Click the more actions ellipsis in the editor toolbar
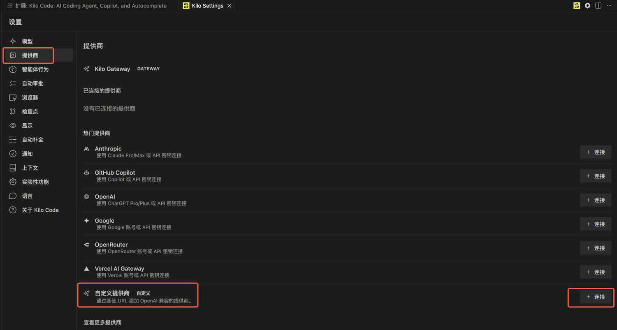 [609, 6]
